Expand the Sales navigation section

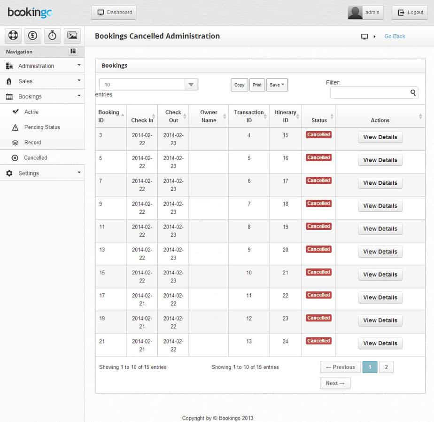[x=42, y=81]
